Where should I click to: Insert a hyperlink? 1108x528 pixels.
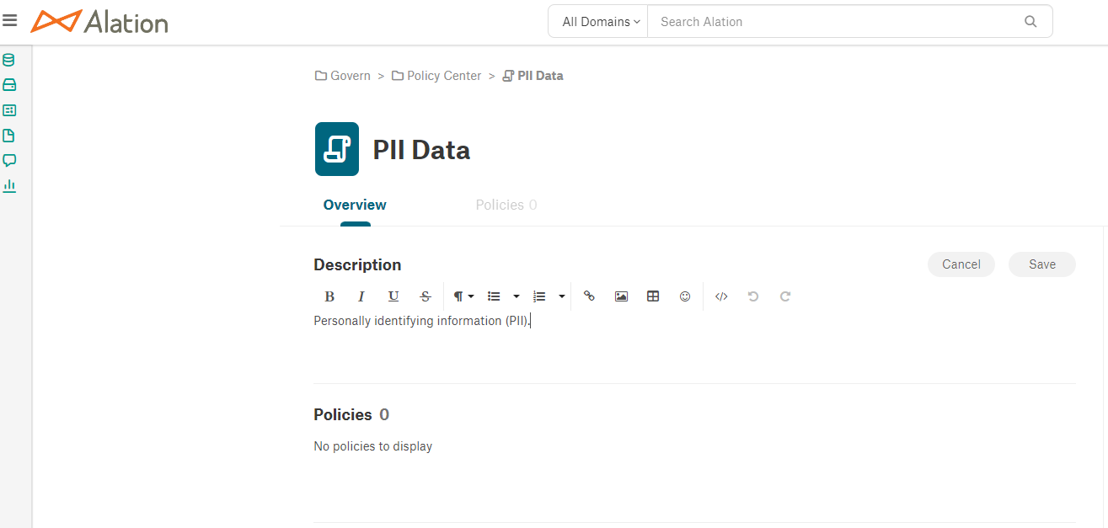pos(589,296)
